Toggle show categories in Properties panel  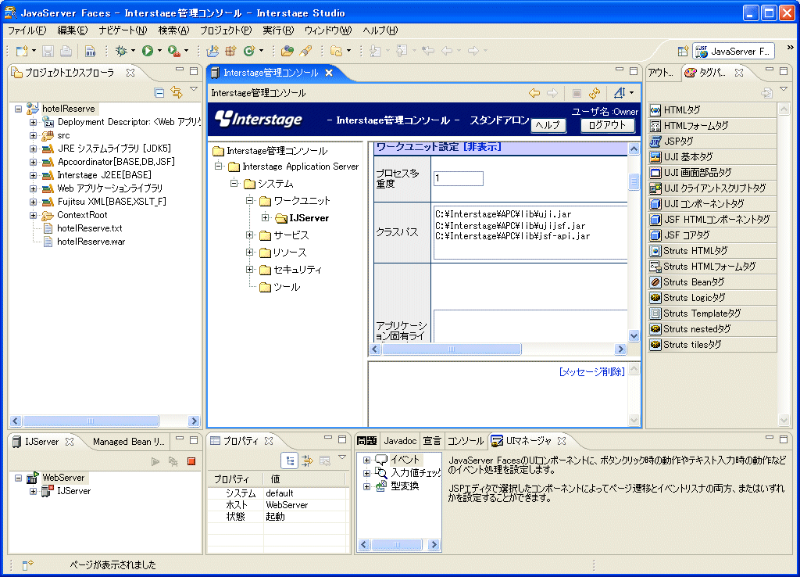coord(290,461)
